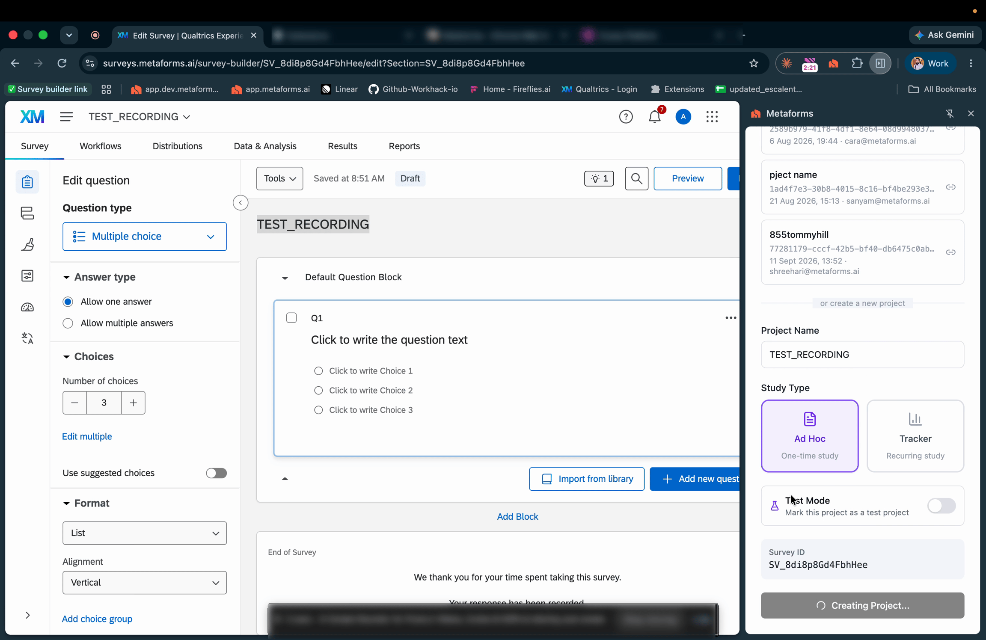Toggle Use suggested choices switch

(216, 473)
